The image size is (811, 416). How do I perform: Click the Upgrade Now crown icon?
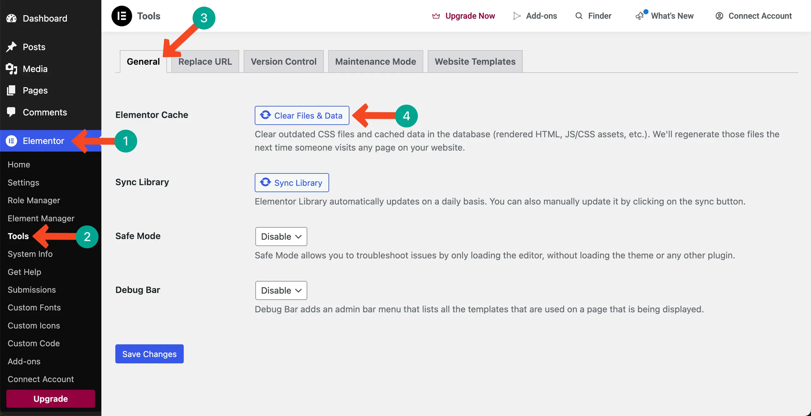(436, 16)
